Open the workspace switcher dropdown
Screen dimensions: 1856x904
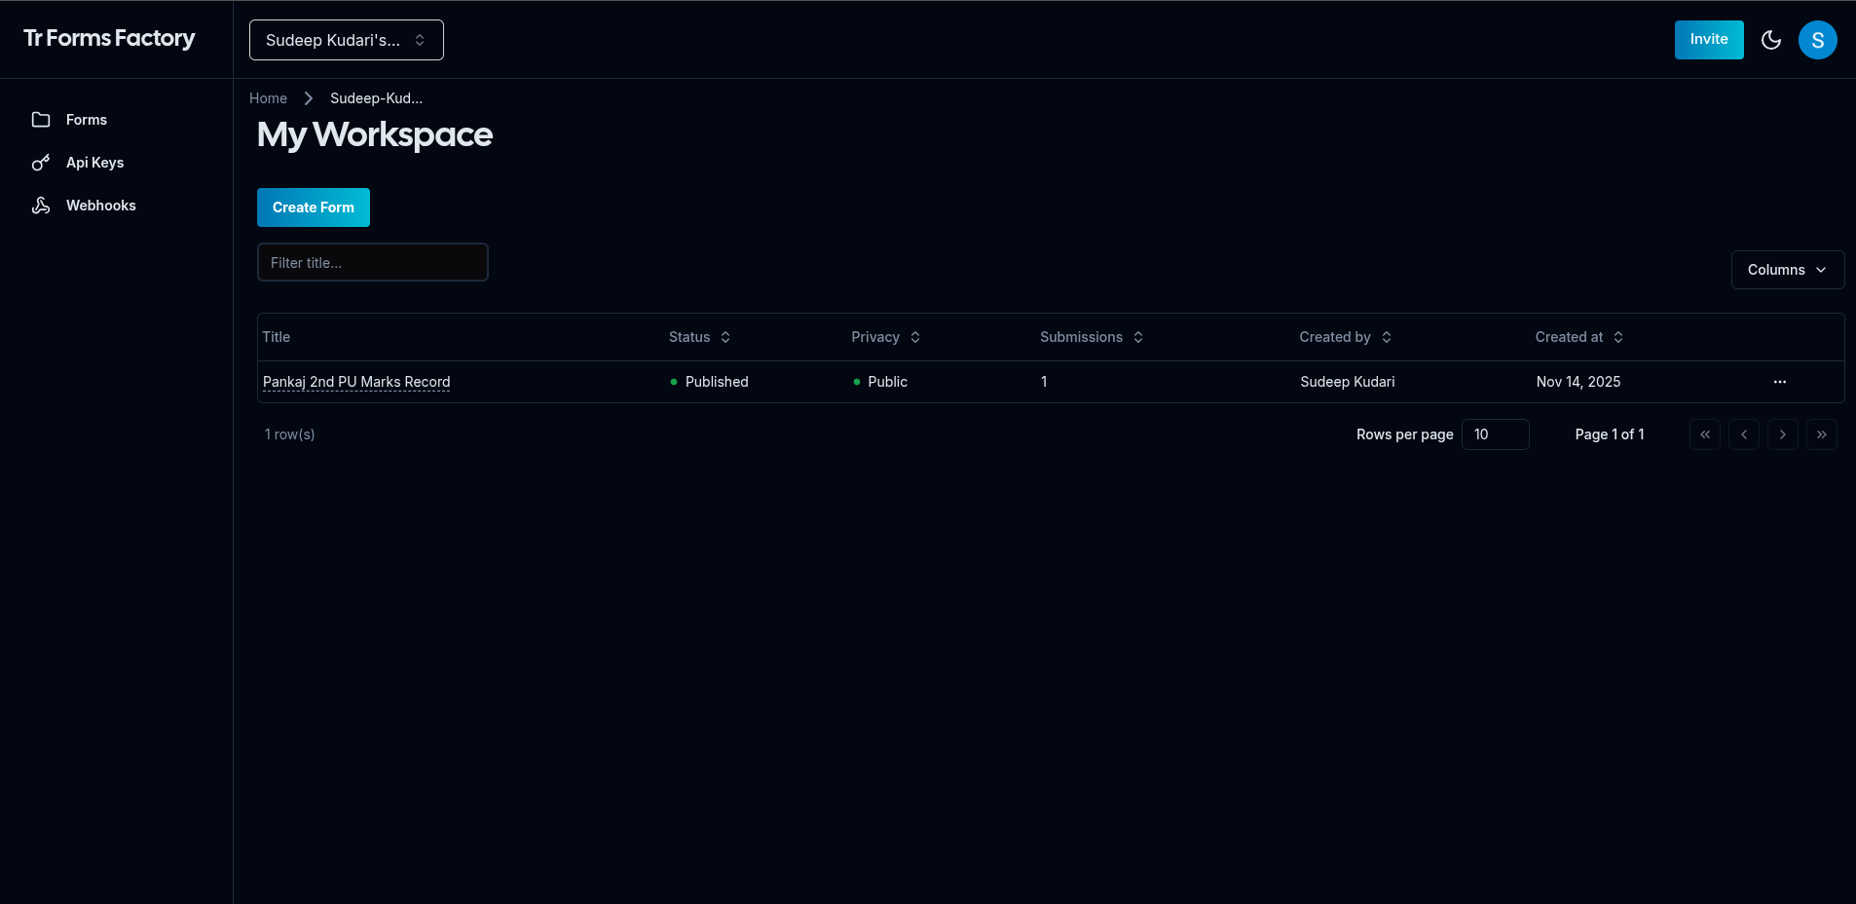tap(346, 40)
